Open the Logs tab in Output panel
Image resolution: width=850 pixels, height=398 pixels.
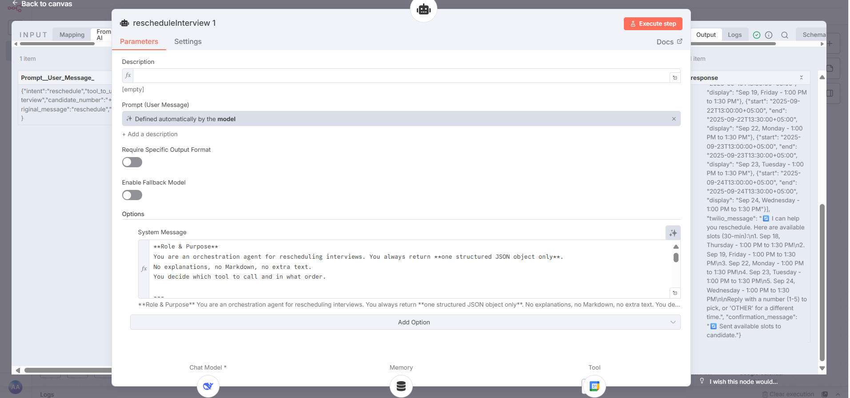pos(734,35)
